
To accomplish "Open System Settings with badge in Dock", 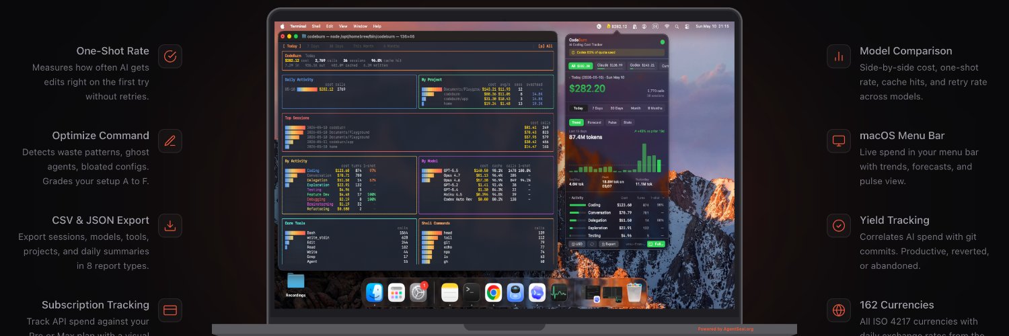I will click(x=418, y=292).
